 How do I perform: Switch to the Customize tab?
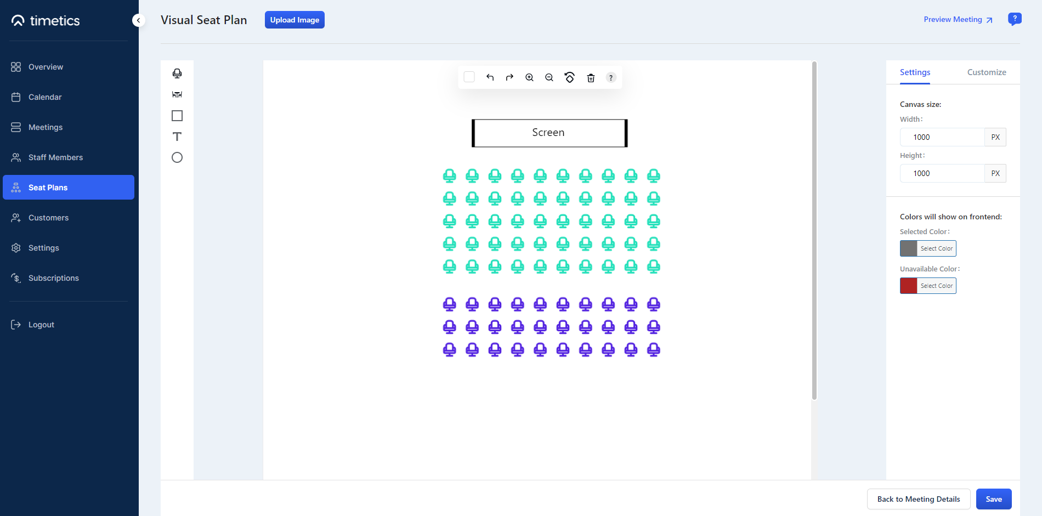click(987, 72)
